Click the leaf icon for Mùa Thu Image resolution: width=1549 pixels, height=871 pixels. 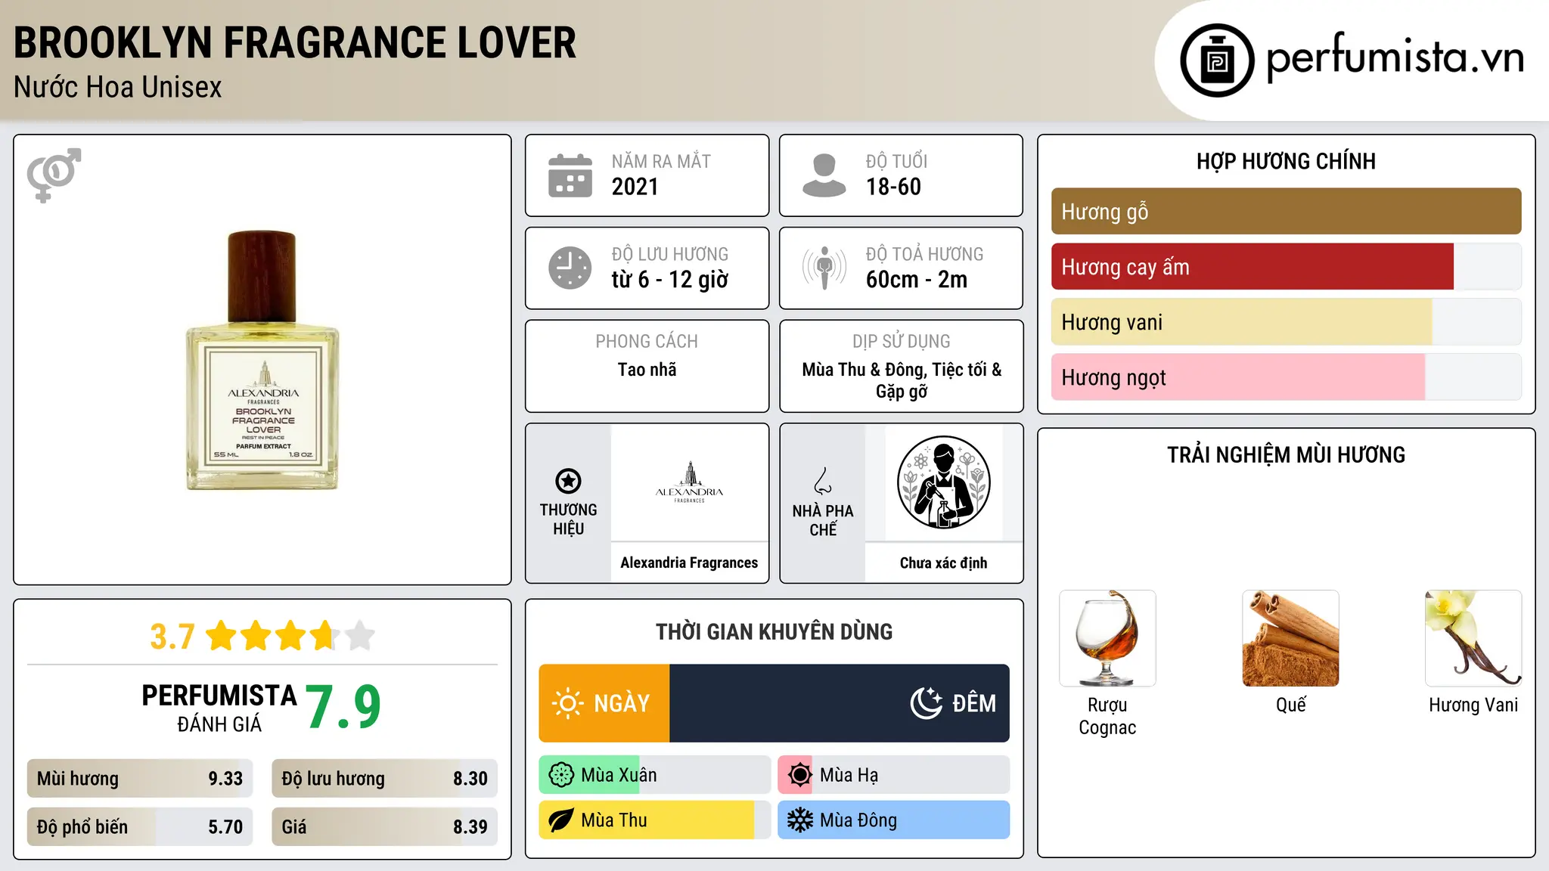pos(561,820)
